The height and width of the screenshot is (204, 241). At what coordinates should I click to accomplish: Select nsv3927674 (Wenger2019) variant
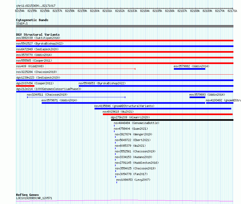[x=133, y=134]
